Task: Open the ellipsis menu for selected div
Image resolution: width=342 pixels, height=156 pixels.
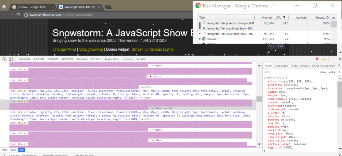Action: [2, 101]
